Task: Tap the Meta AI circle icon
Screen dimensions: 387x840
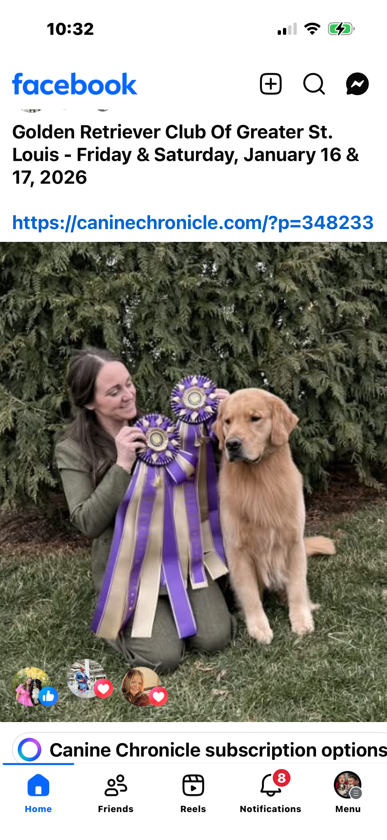Action: point(30,750)
